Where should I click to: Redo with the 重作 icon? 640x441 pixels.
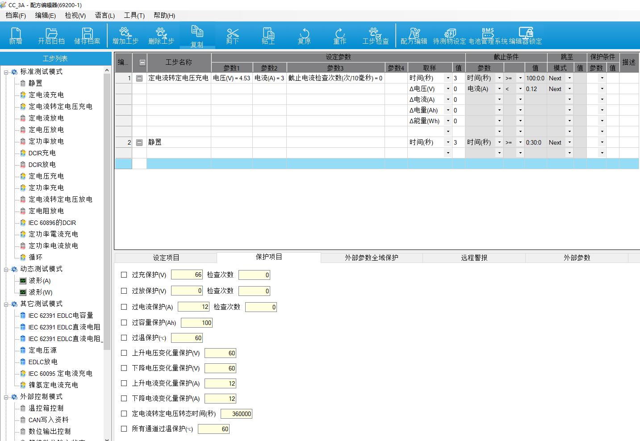[x=340, y=33]
